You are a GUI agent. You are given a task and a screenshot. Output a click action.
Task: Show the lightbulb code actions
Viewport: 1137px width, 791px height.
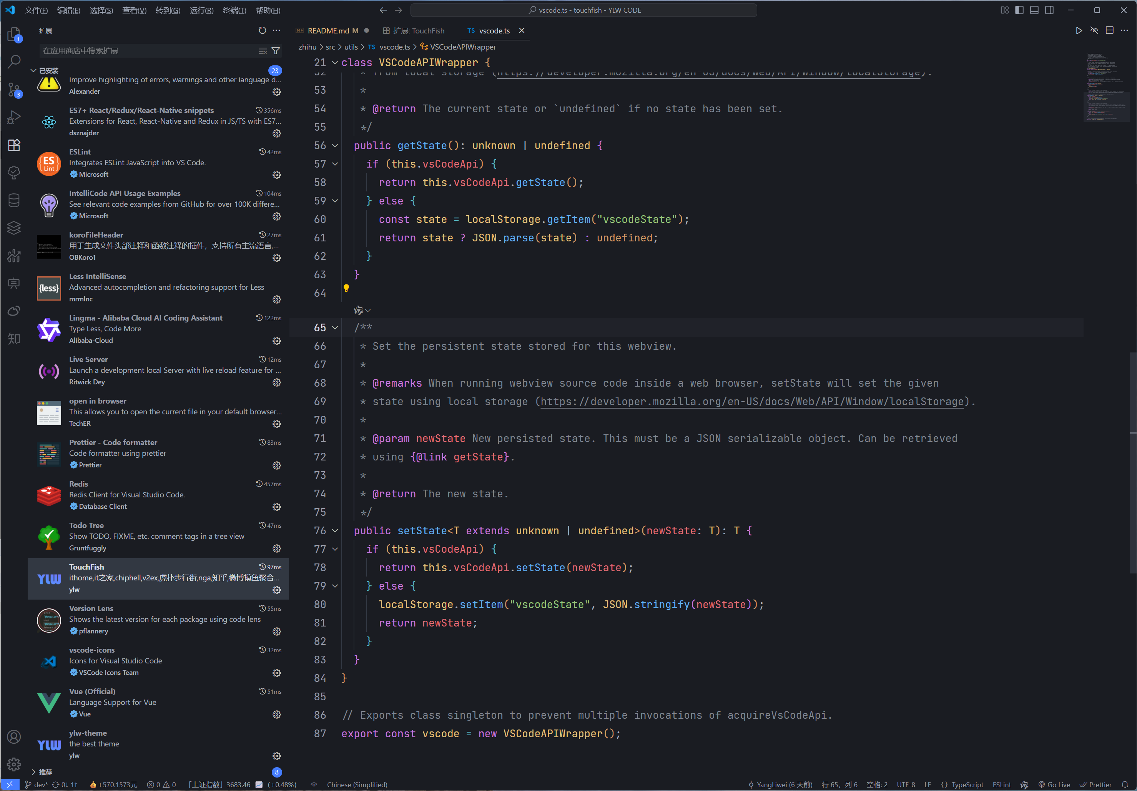click(346, 288)
